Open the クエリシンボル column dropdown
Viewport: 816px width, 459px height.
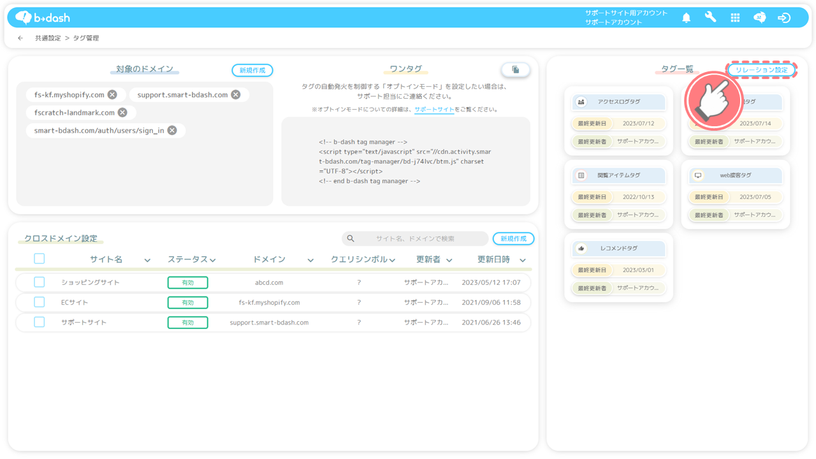[x=393, y=260]
